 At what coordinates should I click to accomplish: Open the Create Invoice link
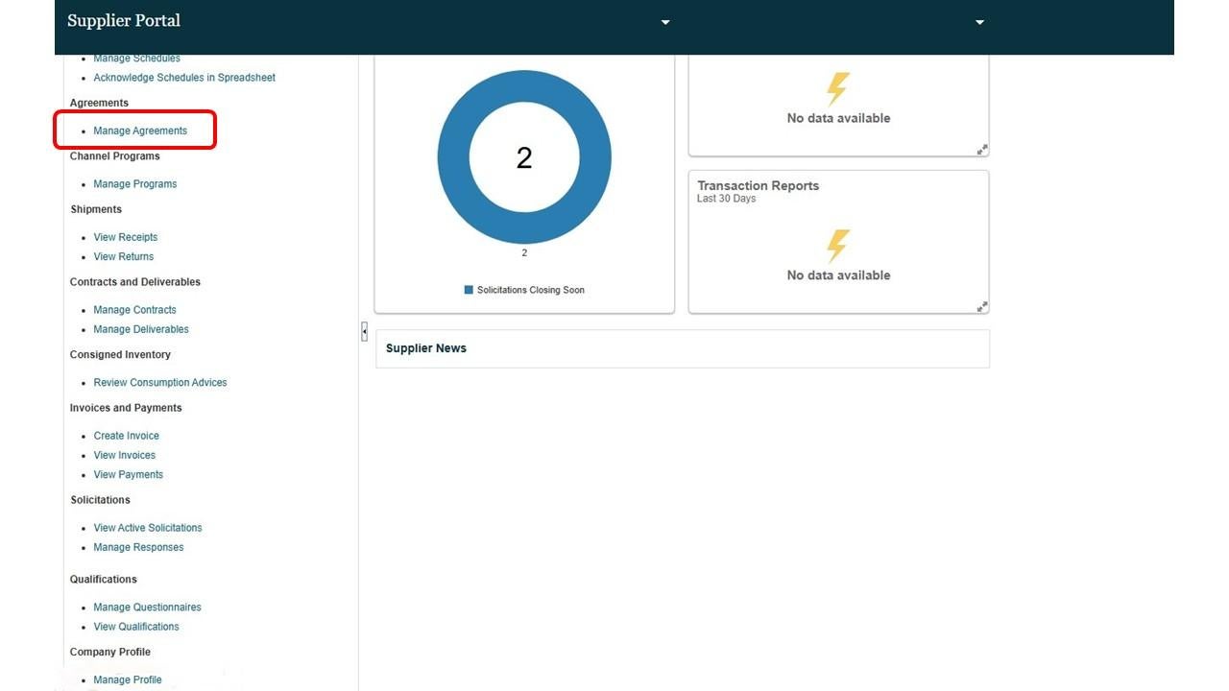(x=127, y=436)
